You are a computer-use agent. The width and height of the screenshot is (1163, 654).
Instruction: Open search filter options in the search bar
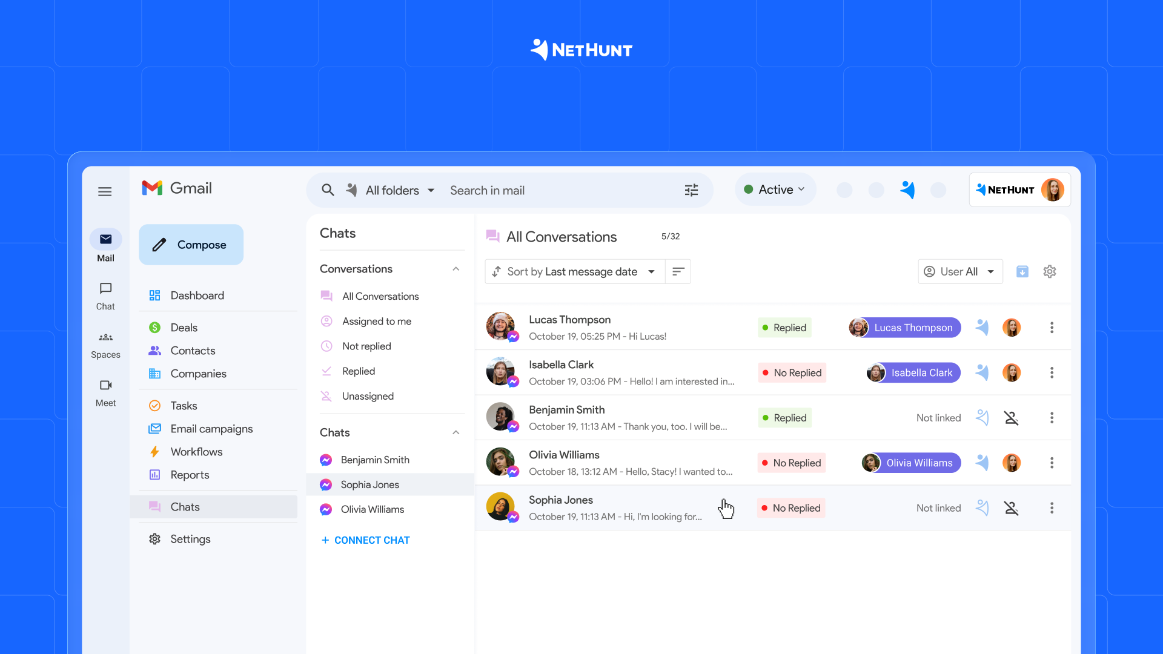[691, 190]
